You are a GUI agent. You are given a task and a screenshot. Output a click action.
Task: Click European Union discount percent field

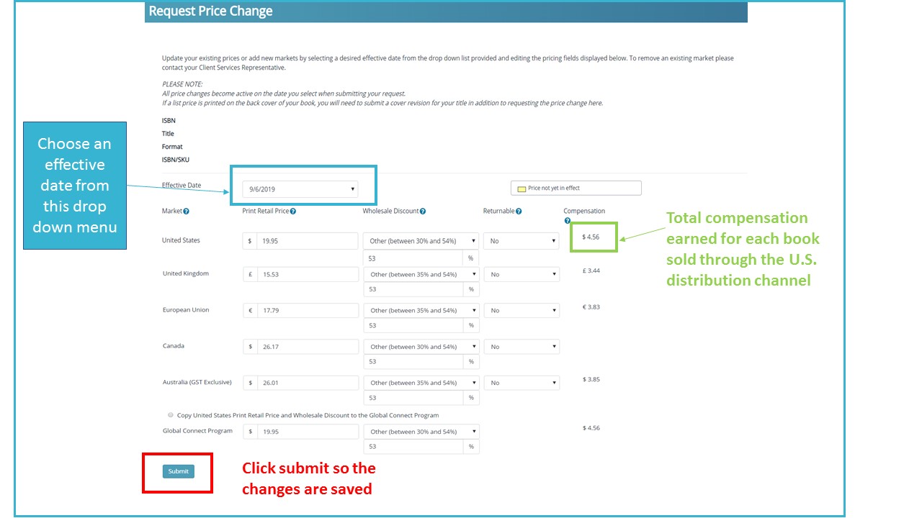414,325
